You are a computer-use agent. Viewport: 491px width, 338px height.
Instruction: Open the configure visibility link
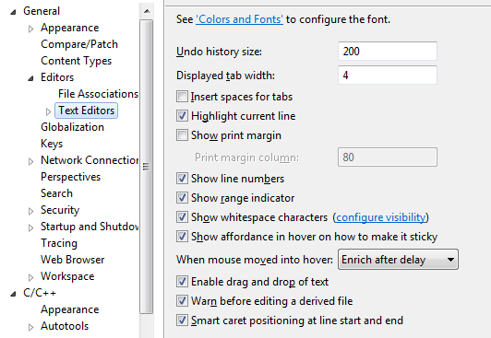click(381, 217)
